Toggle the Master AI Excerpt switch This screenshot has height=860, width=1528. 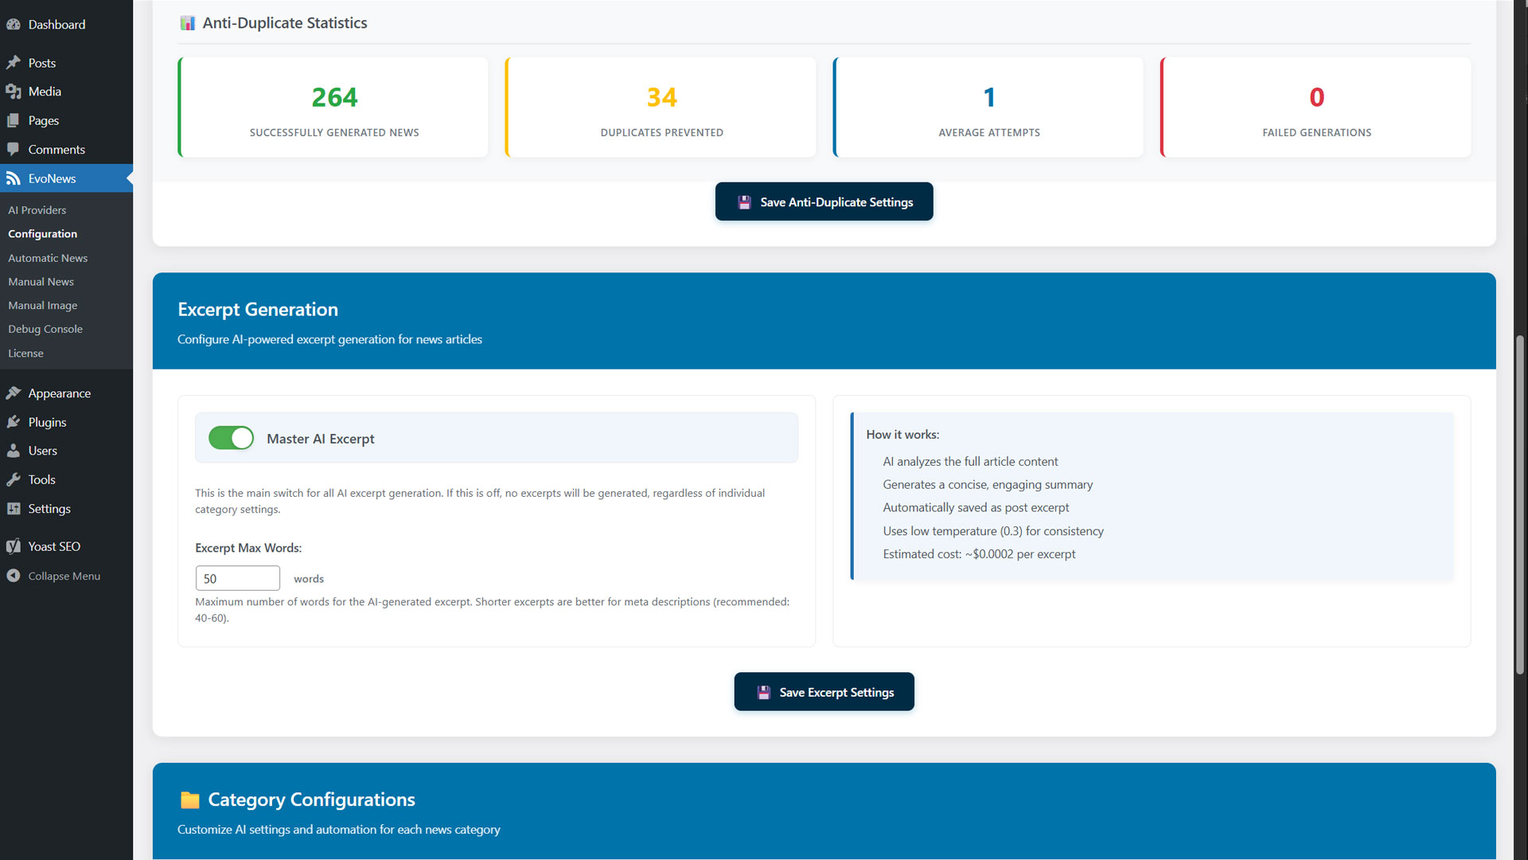point(231,438)
